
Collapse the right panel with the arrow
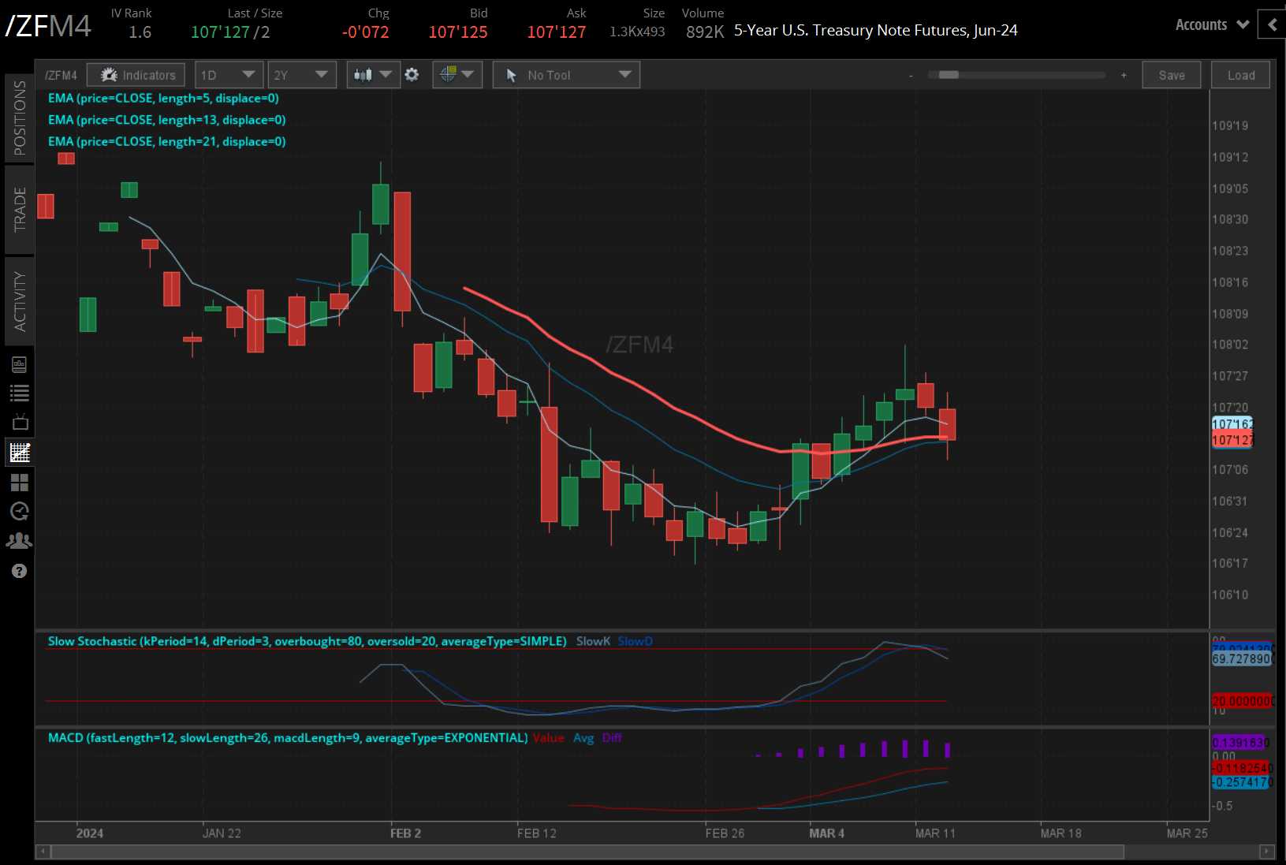pos(1272,24)
